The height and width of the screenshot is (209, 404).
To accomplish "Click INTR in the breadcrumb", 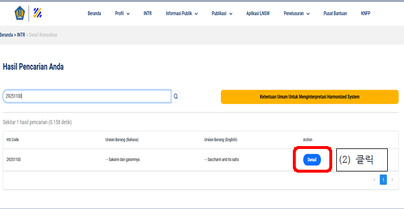I will (x=21, y=35).
